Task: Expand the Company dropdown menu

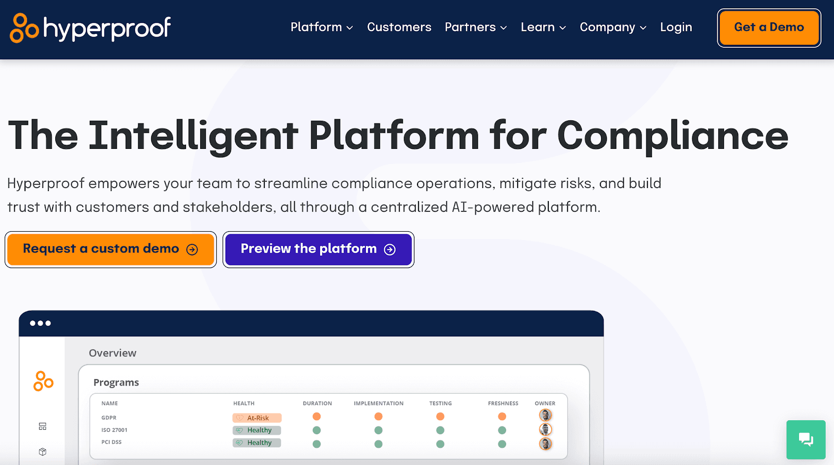Action: pos(613,27)
